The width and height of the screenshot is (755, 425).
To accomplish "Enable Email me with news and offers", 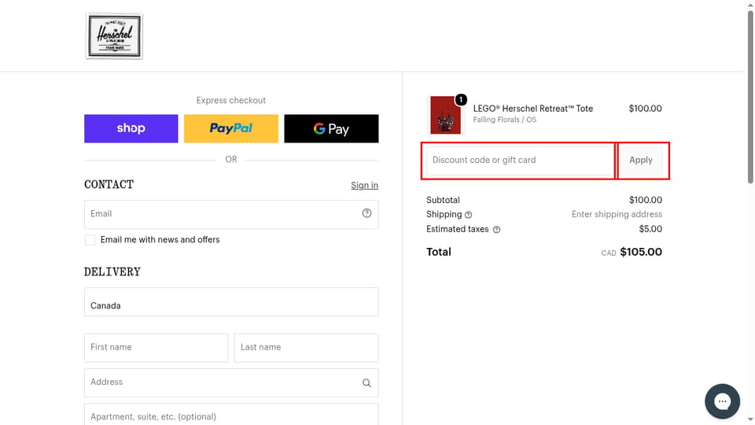I will pyautogui.click(x=90, y=240).
